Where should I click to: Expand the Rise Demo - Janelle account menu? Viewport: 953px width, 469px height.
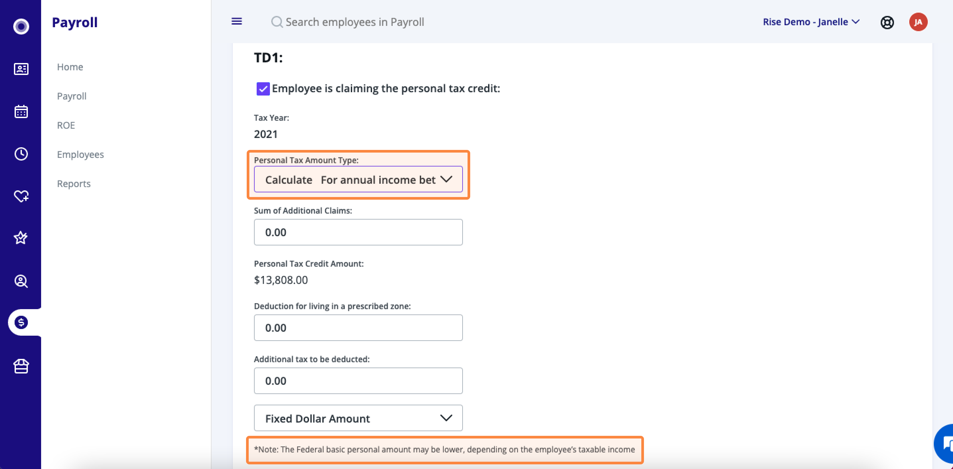[x=811, y=22]
